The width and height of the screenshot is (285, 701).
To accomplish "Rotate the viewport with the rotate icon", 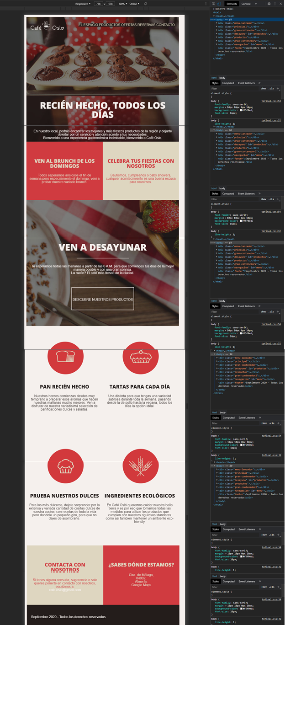I will click(x=146, y=4).
